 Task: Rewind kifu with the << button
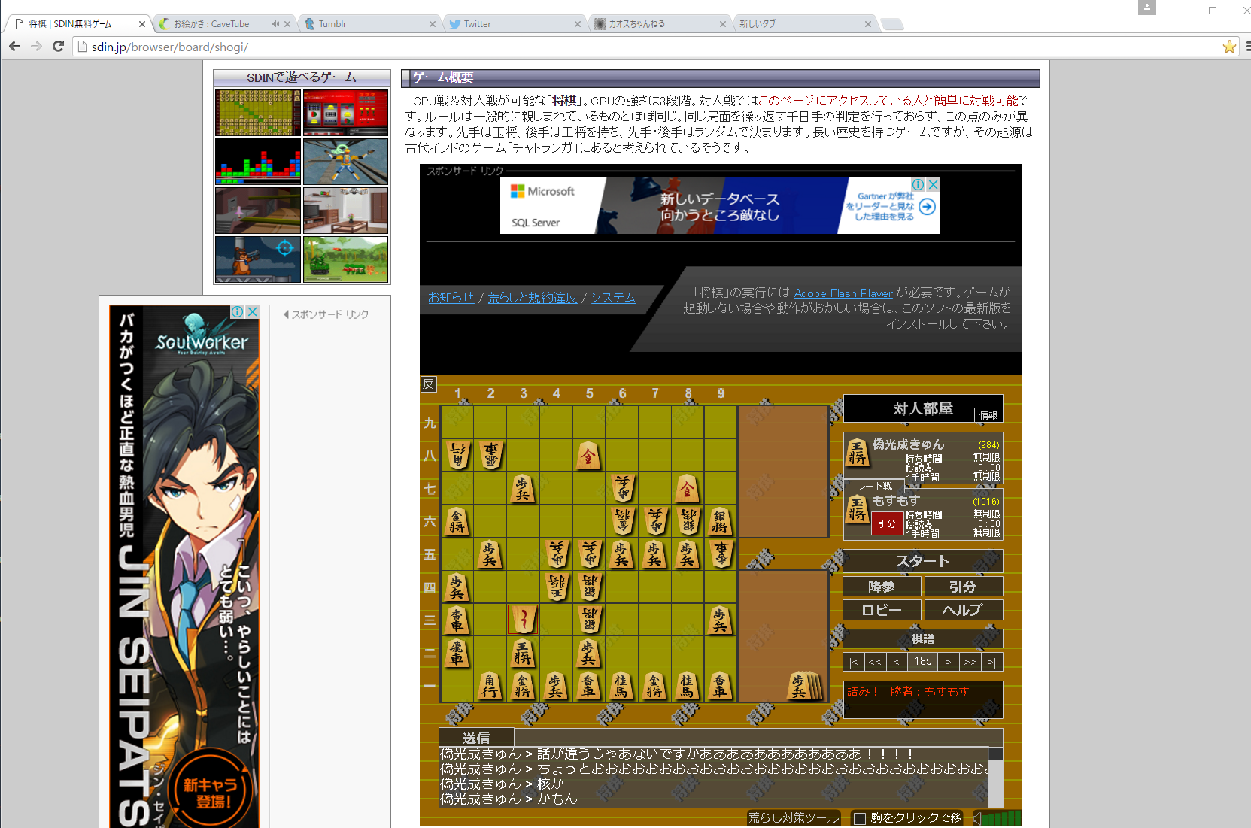(875, 662)
